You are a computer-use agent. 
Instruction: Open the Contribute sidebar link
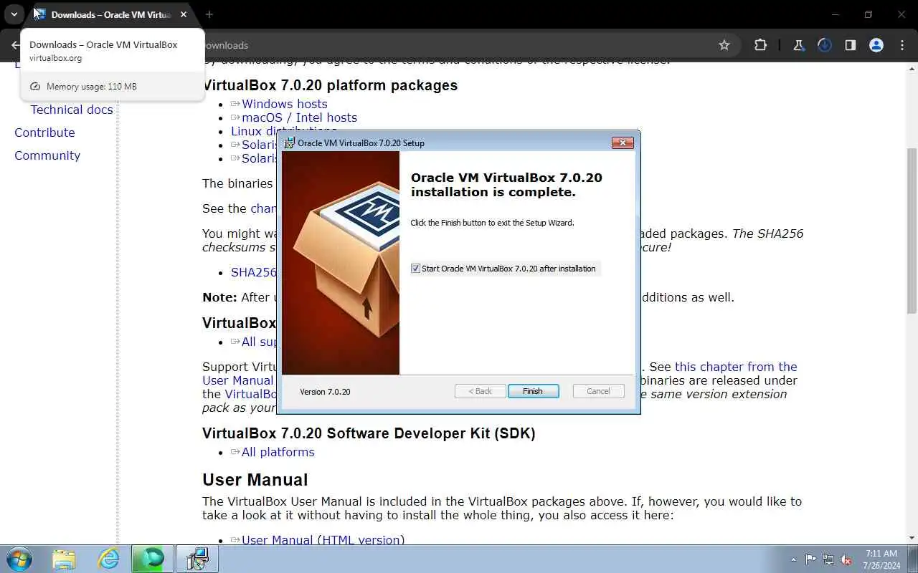click(44, 133)
